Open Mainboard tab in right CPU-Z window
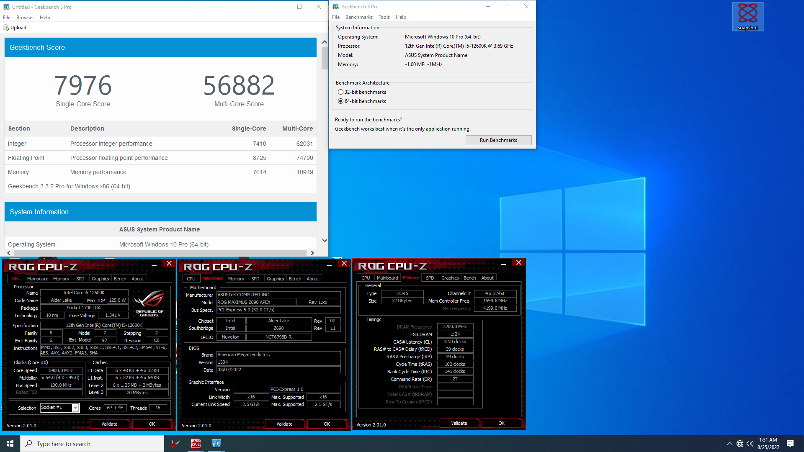This screenshot has height=452, width=804. pos(387,278)
